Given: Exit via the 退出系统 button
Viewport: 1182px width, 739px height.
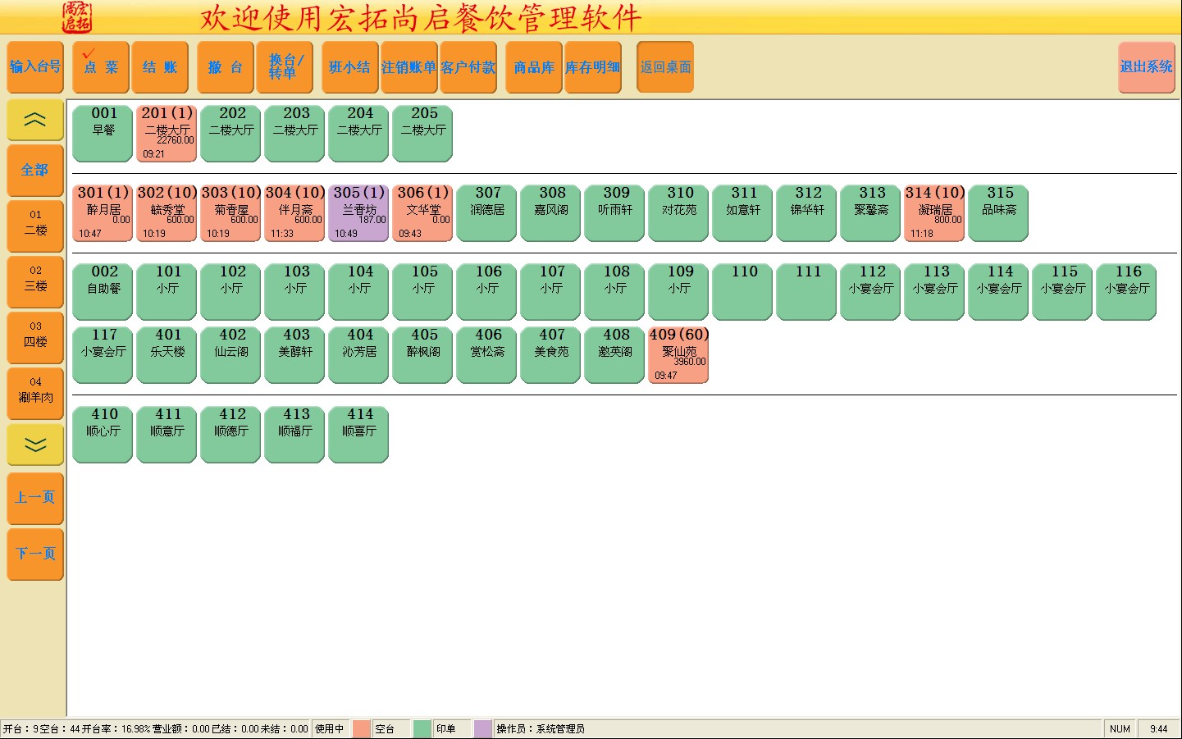Looking at the screenshot, I should pyautogui.click(x=1147, y=67).
